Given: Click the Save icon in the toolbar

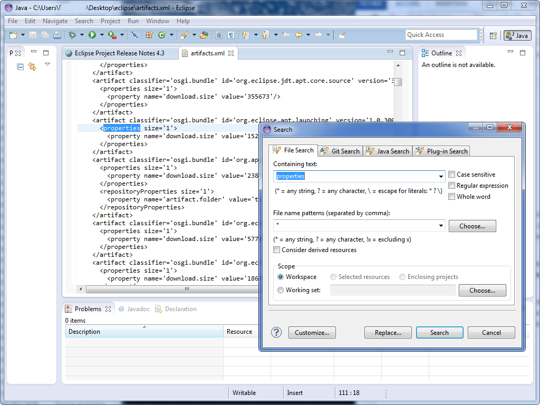Looking at the screenshot, I should tap(33, 35).
